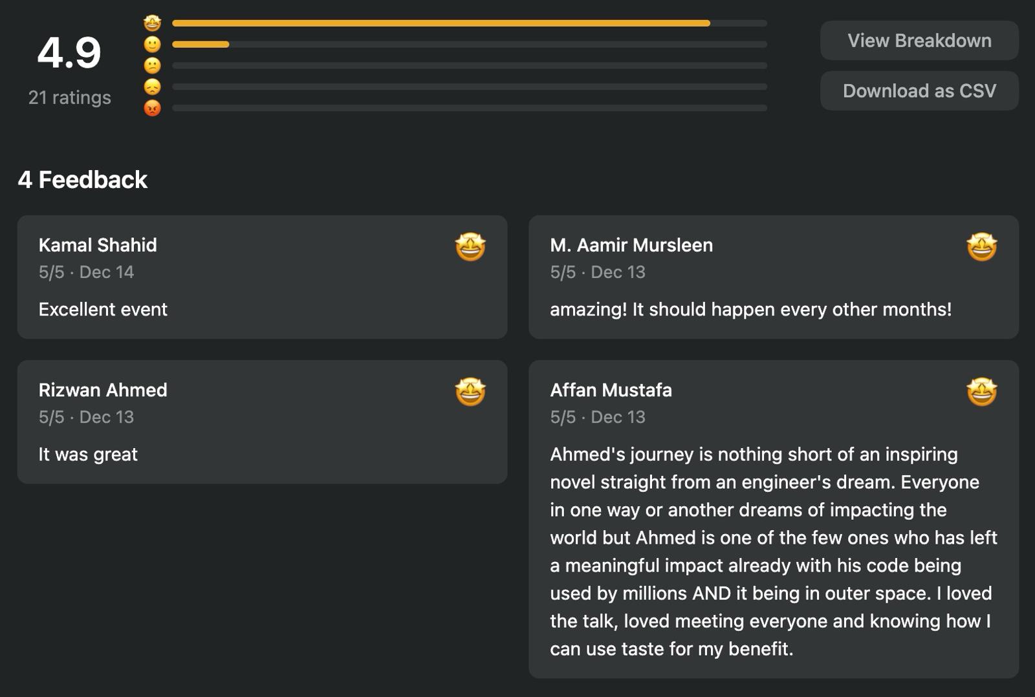Click the star-struck emoji rating row icon

(152, 23)
